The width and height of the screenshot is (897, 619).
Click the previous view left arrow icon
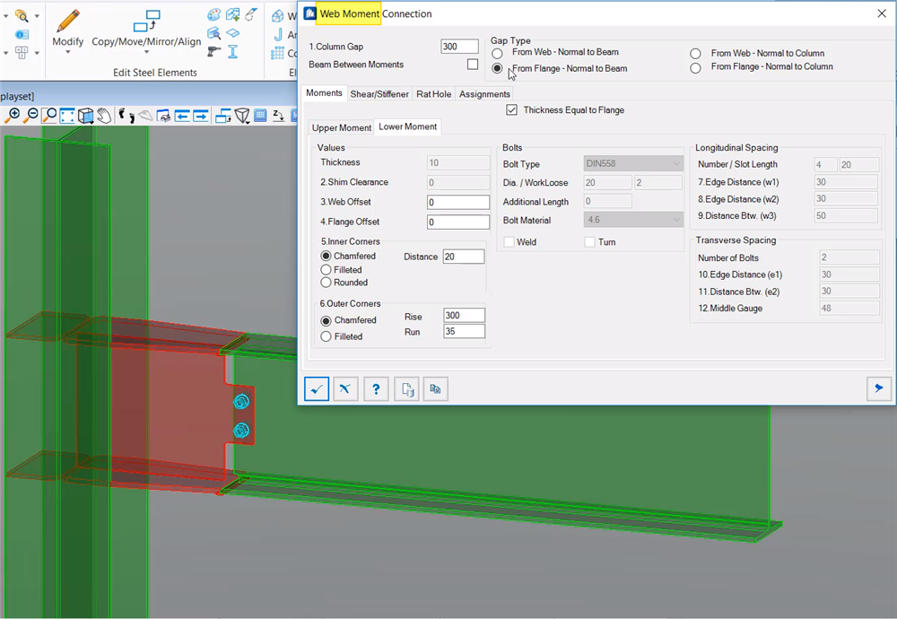pyautogui.click(x=182, y=116)
